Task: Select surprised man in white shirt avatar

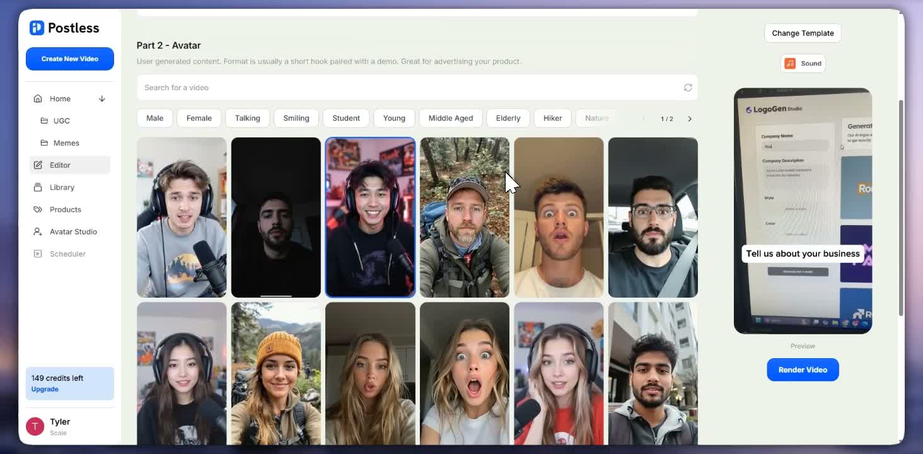Action: tap(559, 217)
